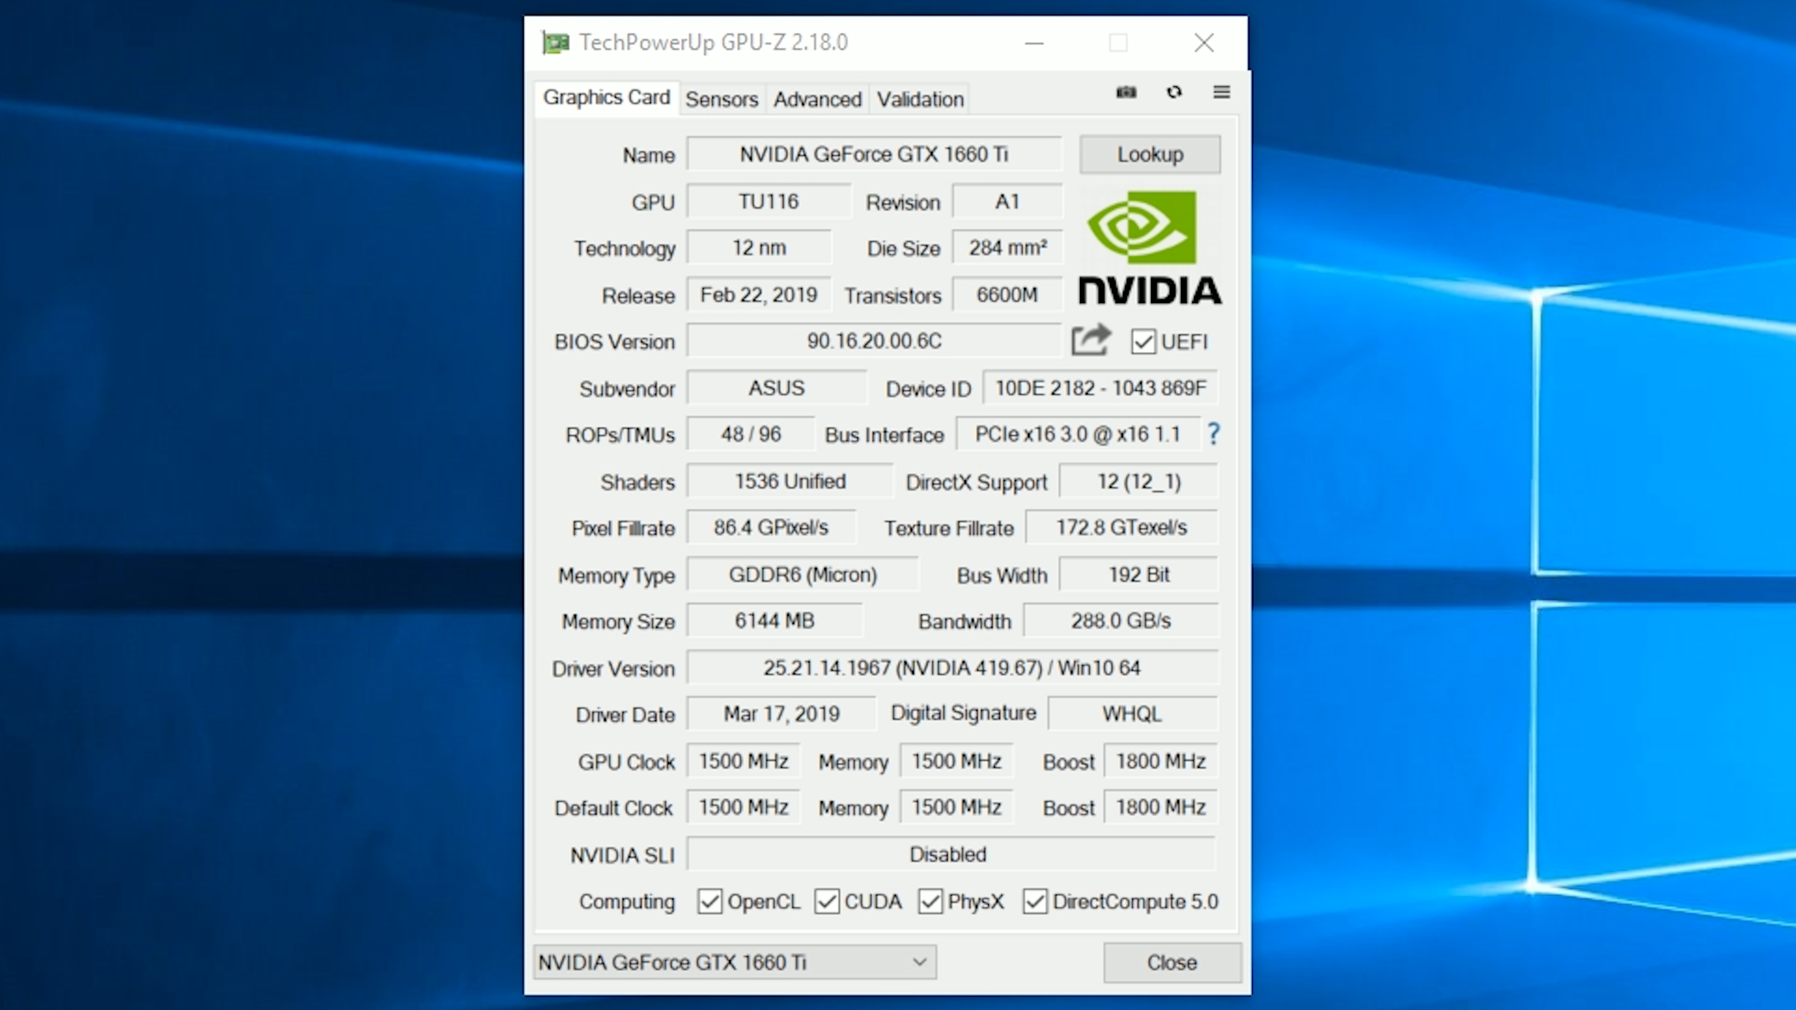Open the Advanced tab
1796x1010 pixels.
[x=817, y=100]
